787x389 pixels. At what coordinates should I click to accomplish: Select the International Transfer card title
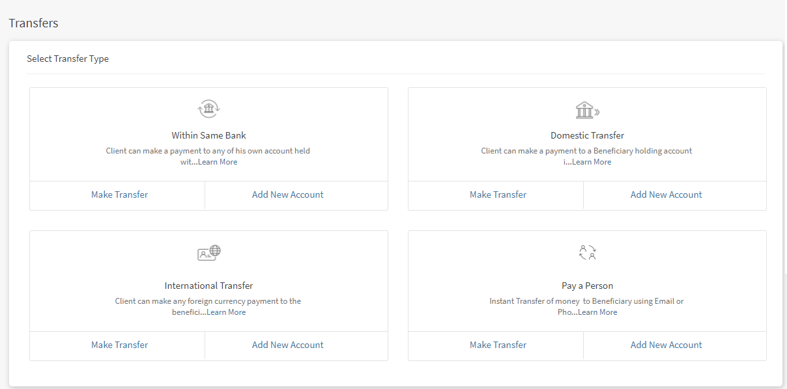click(208, 286)
